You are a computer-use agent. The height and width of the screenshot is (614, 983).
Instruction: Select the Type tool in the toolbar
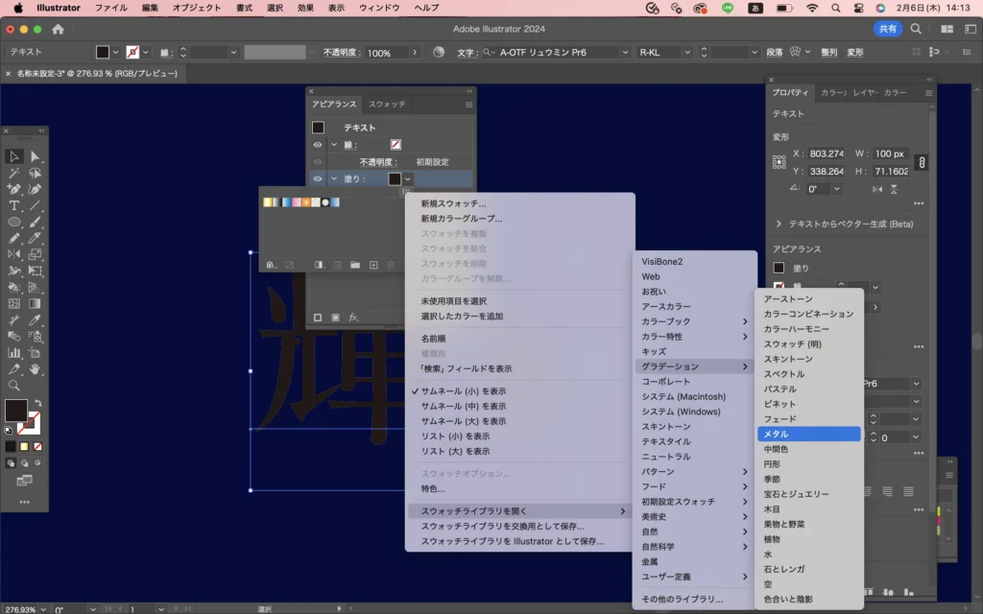(14, 205)
